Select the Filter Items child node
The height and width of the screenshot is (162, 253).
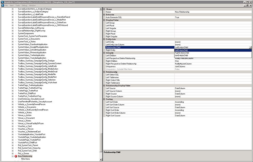(26, 159)
